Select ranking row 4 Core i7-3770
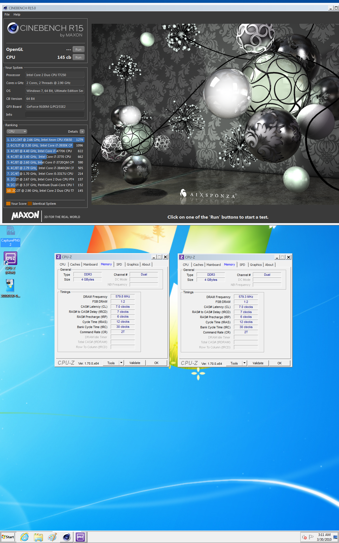The width and height of the screenshot is (339, 543). coord(45,157)
